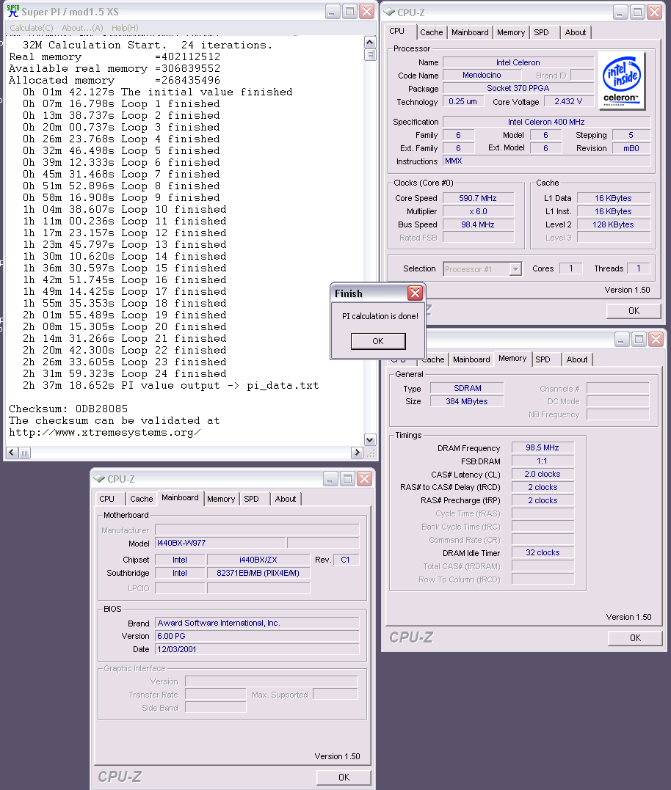Switch to About tab in top CPU-Z window
The width and height of the screenshot is (671, 790).
point(576,32)
